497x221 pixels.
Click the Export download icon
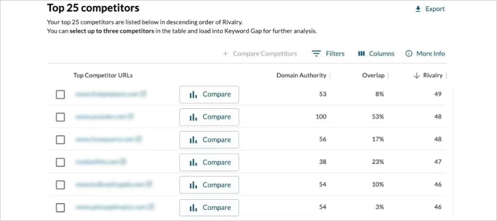click(418, 9)
